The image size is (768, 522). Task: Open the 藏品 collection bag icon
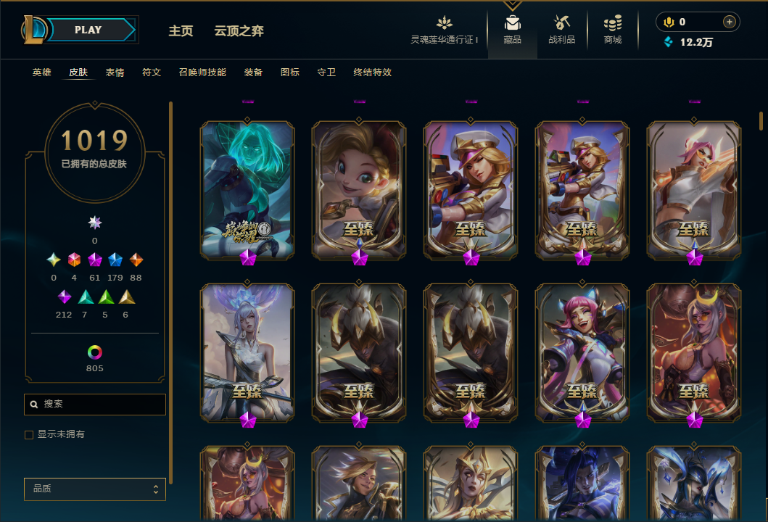[512, 23]
